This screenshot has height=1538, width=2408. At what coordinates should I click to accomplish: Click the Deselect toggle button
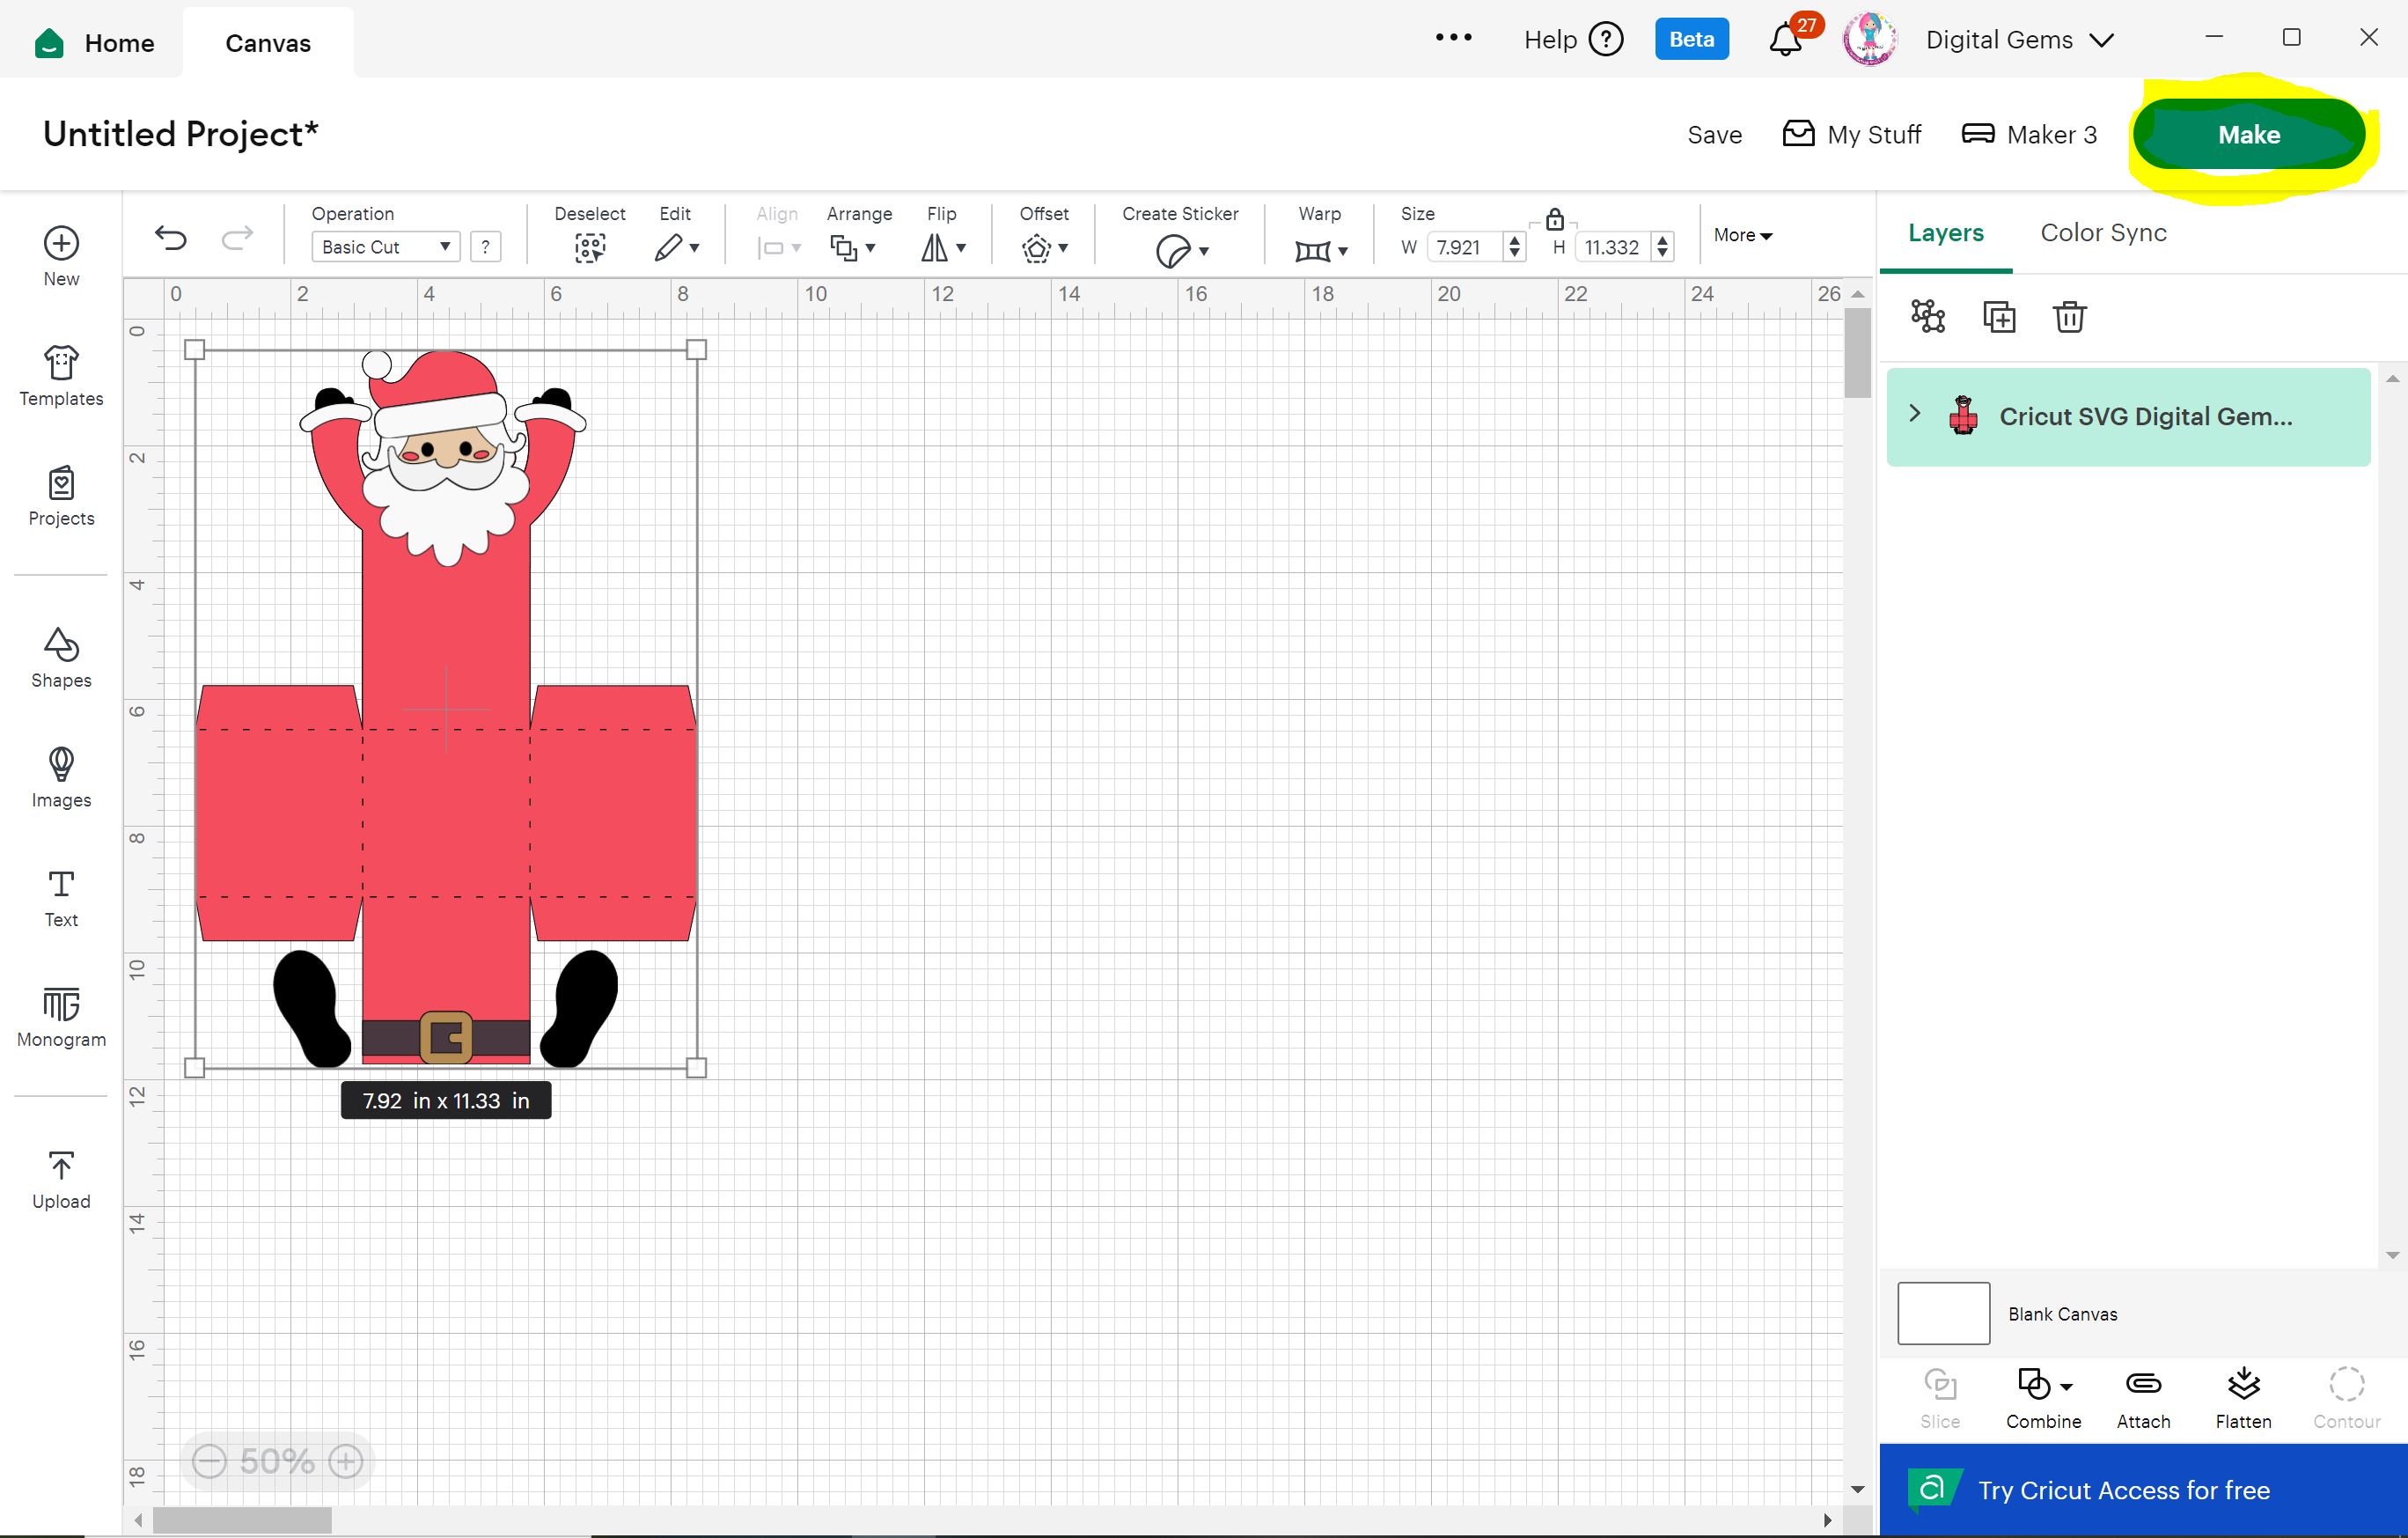(x=590, y=247)
